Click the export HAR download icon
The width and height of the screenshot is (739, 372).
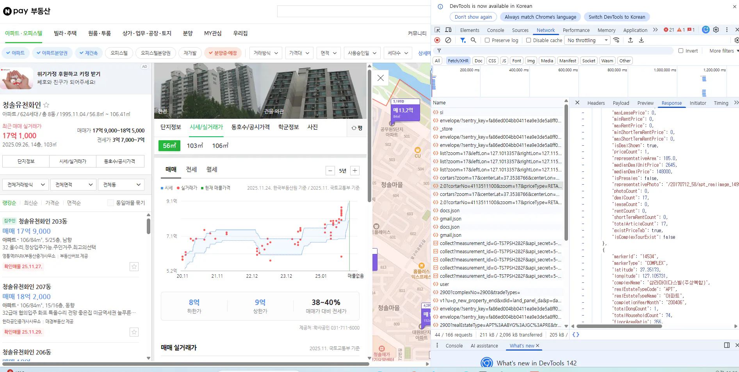click(x=641, y=40)
